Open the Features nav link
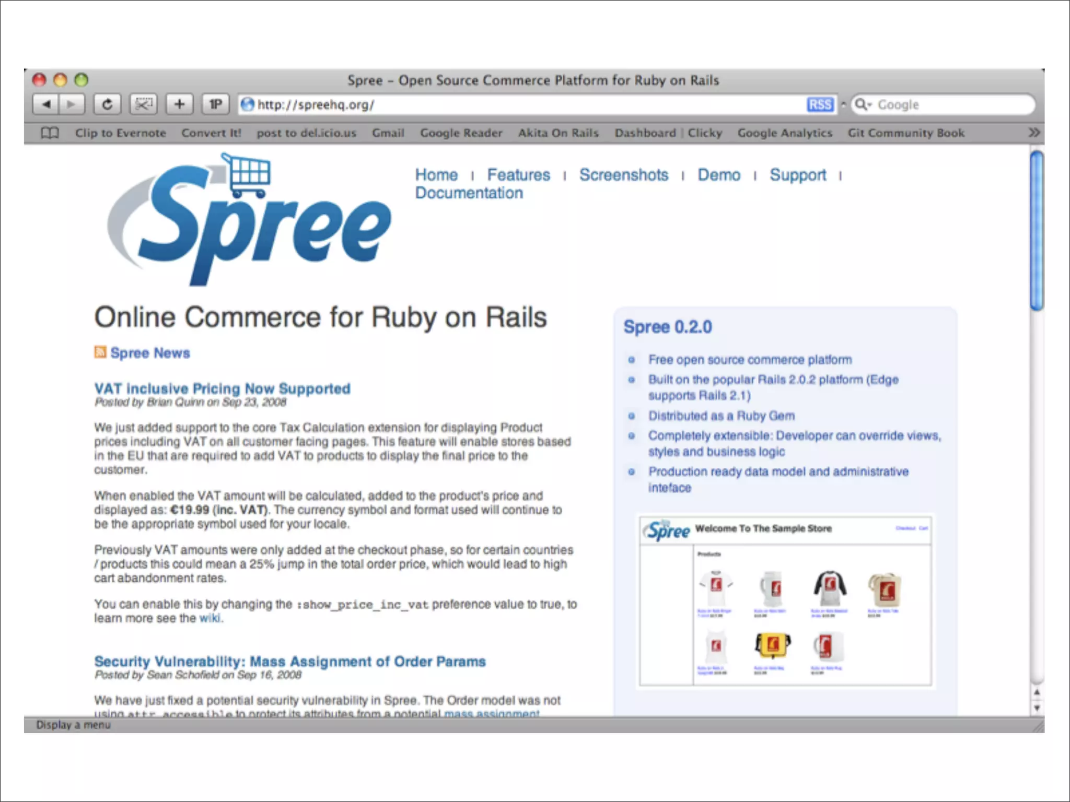The image size is (1070, 802). tap(519, 175)
